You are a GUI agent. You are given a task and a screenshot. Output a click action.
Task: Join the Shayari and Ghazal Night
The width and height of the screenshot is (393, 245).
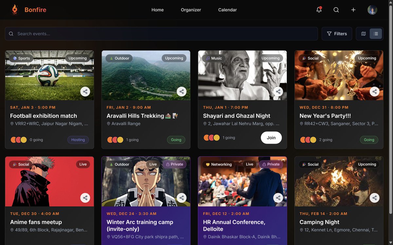271,138
